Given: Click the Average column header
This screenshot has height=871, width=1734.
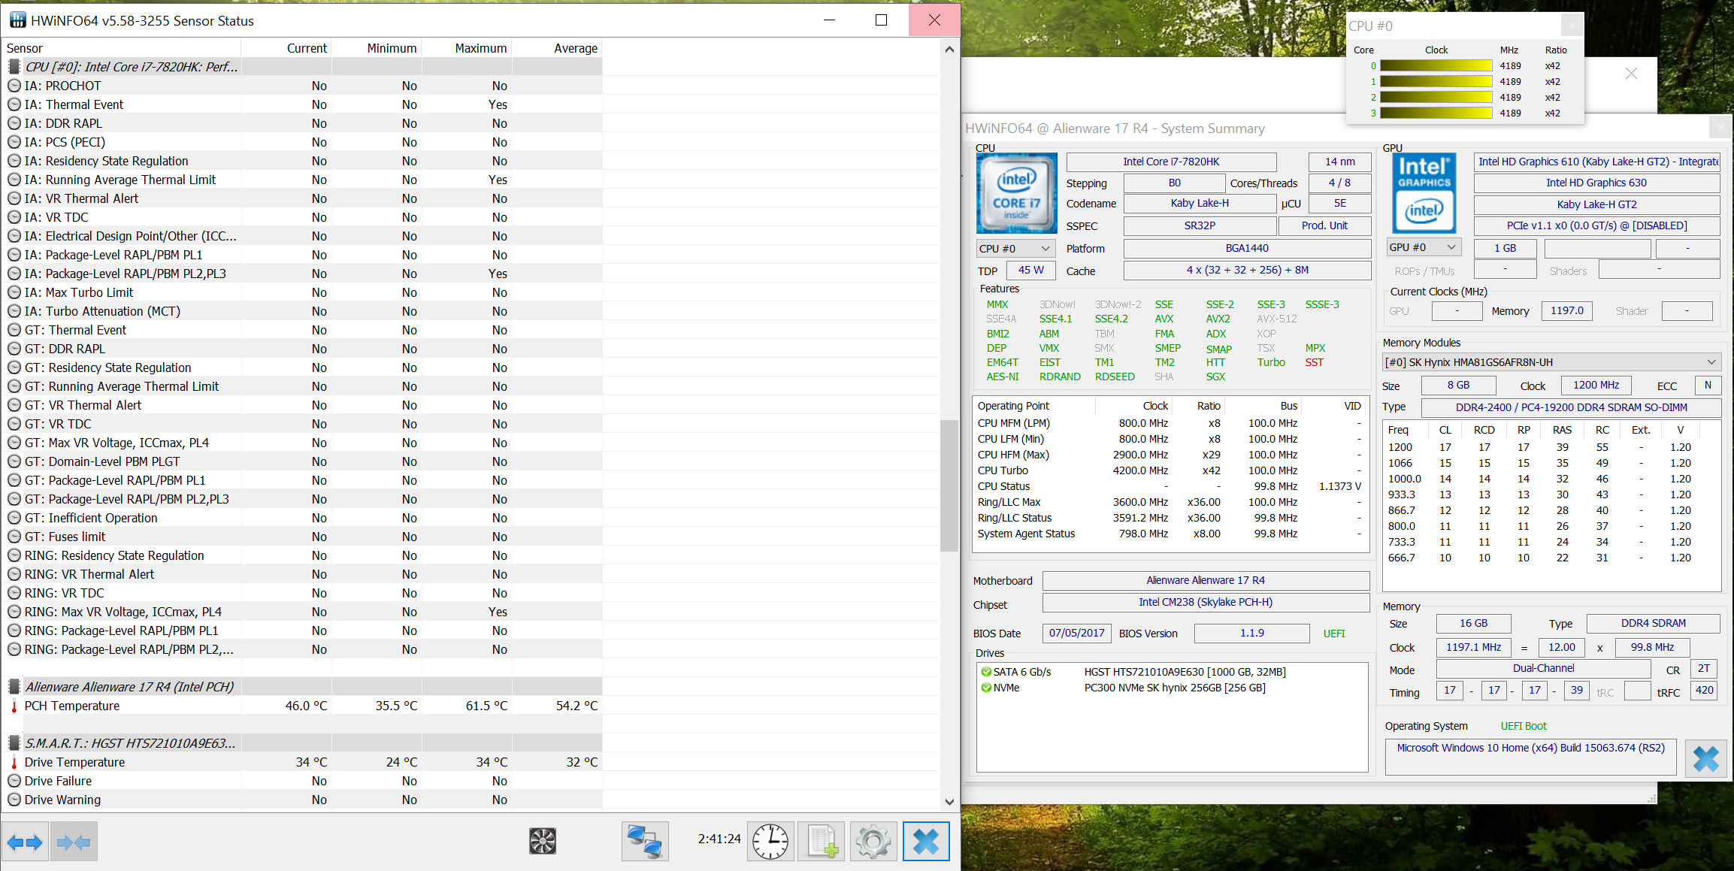Looking at the screenshot, I should (x=557, y=48).
